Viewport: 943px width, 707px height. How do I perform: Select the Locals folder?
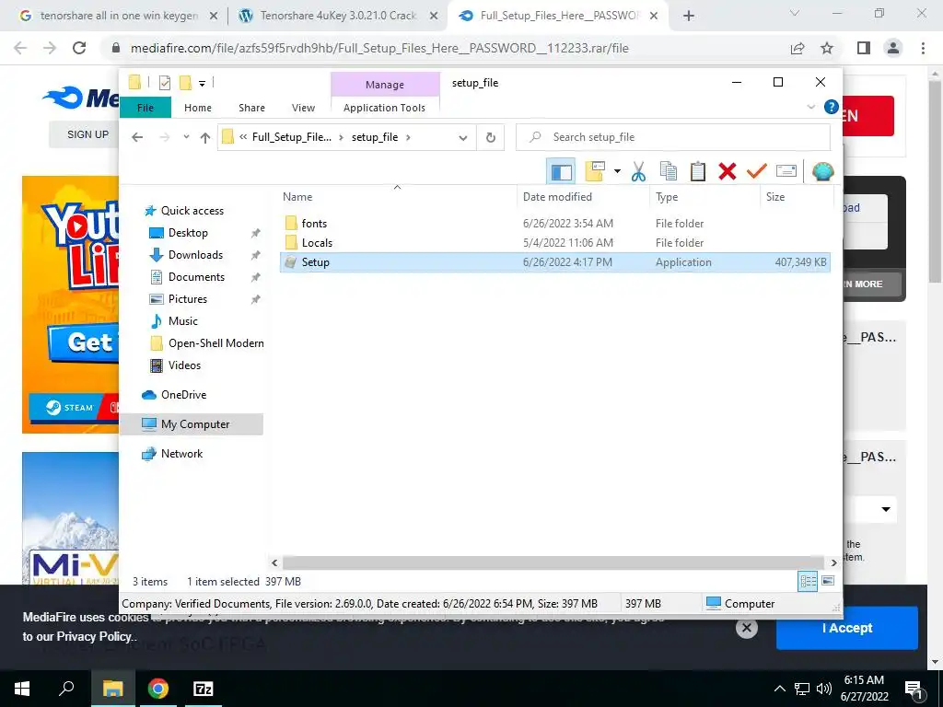tap(317, 243)
